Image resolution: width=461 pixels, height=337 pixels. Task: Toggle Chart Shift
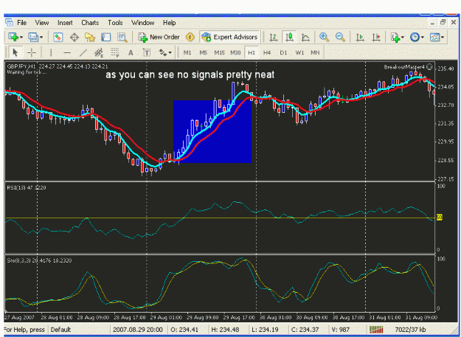(376, 37)
